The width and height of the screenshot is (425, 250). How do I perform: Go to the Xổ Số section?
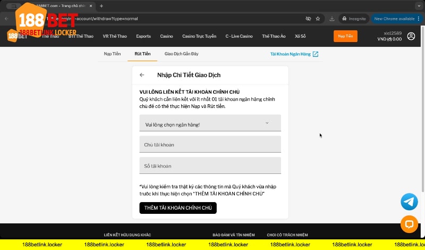[300, 36]
